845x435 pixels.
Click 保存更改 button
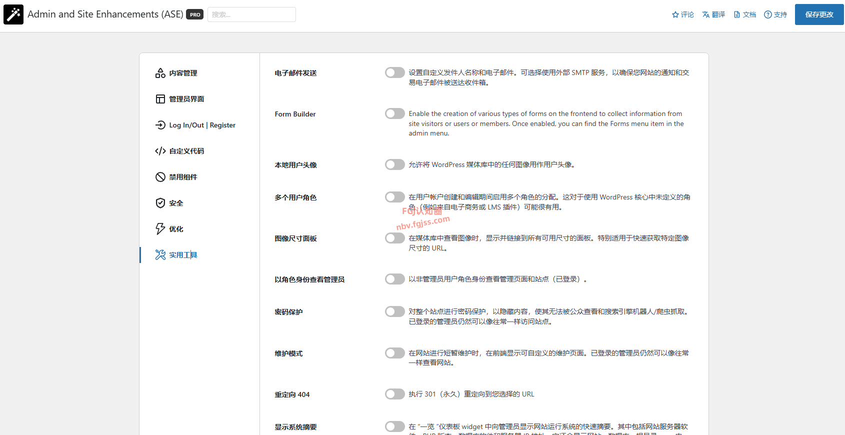click(x=819, y=14)
